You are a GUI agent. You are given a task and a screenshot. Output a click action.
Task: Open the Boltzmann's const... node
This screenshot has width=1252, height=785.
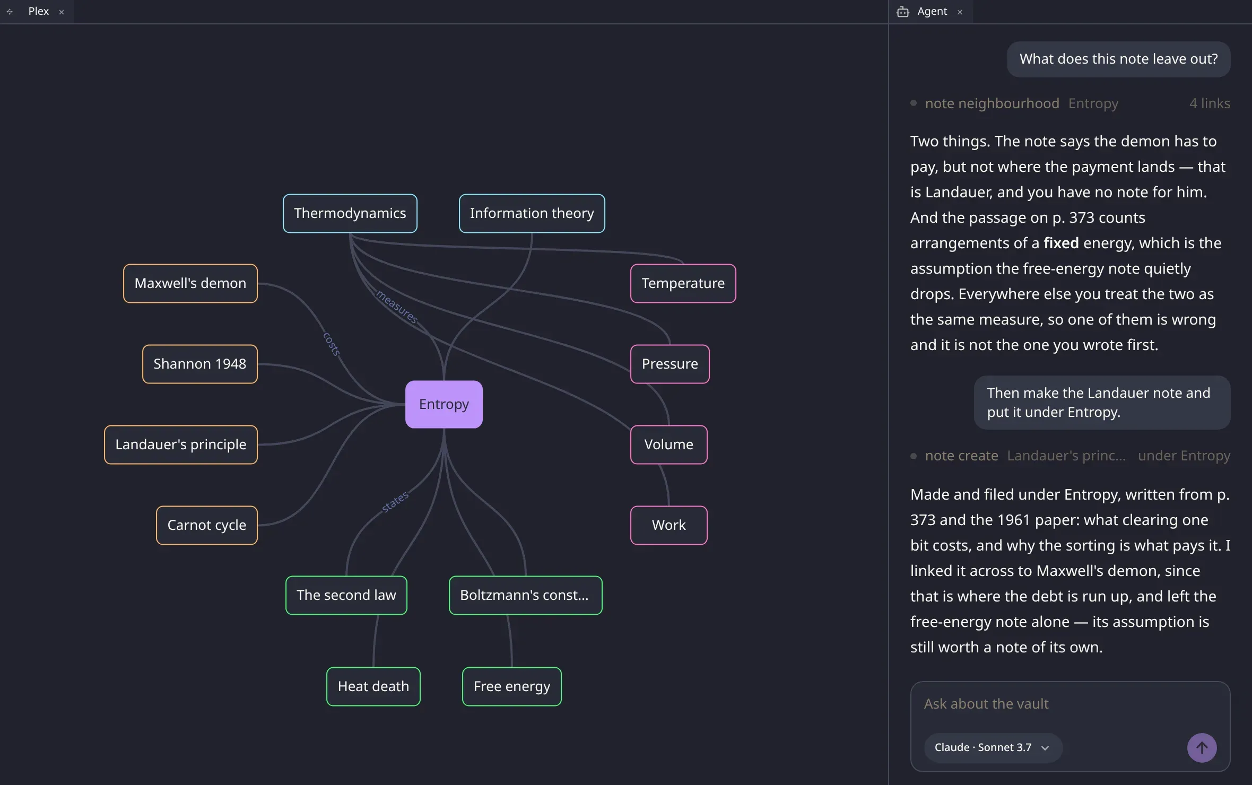click(526, 595)
